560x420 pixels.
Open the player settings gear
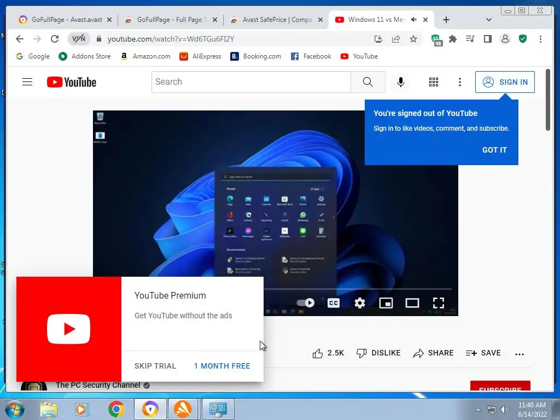point(360,303)
